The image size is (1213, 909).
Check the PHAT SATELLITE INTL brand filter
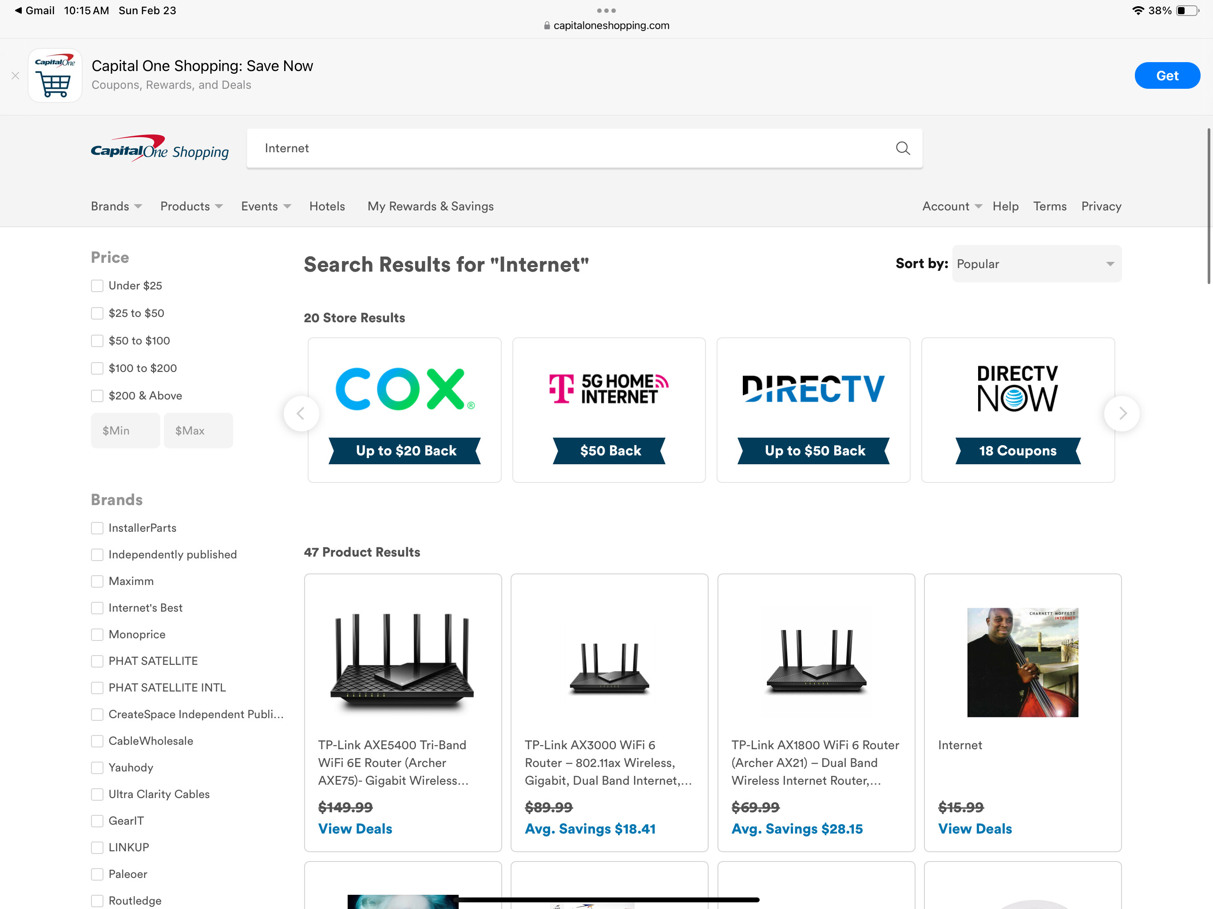pyautogui.click(x=97, y=688)
